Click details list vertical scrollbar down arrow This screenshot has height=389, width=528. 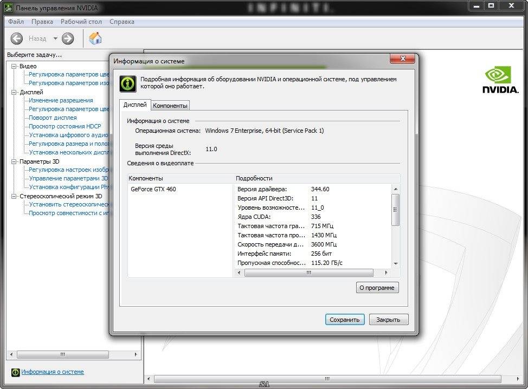tap(396, 264)
